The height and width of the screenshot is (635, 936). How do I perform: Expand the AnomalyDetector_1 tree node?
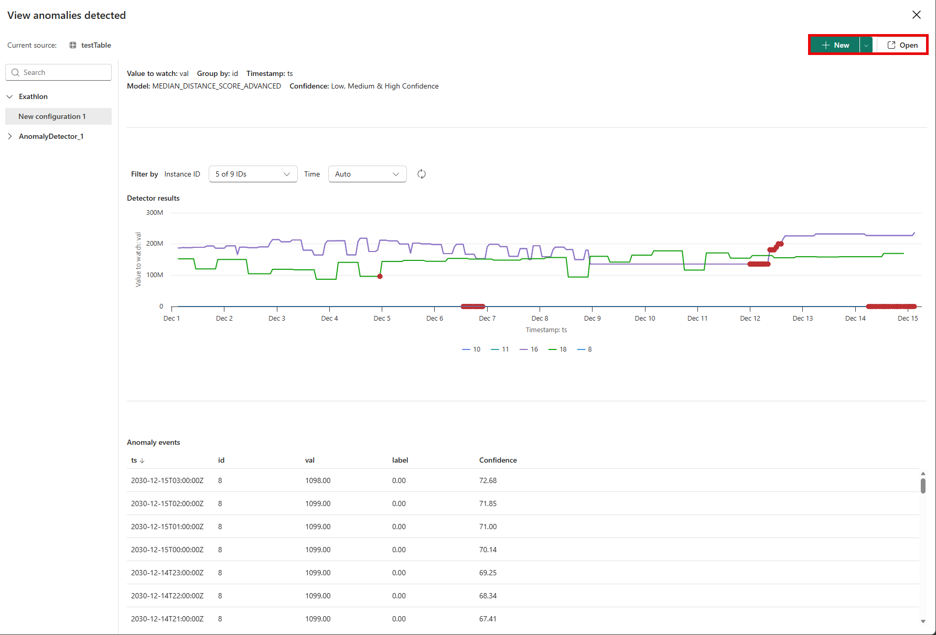(x=10, y=136)
